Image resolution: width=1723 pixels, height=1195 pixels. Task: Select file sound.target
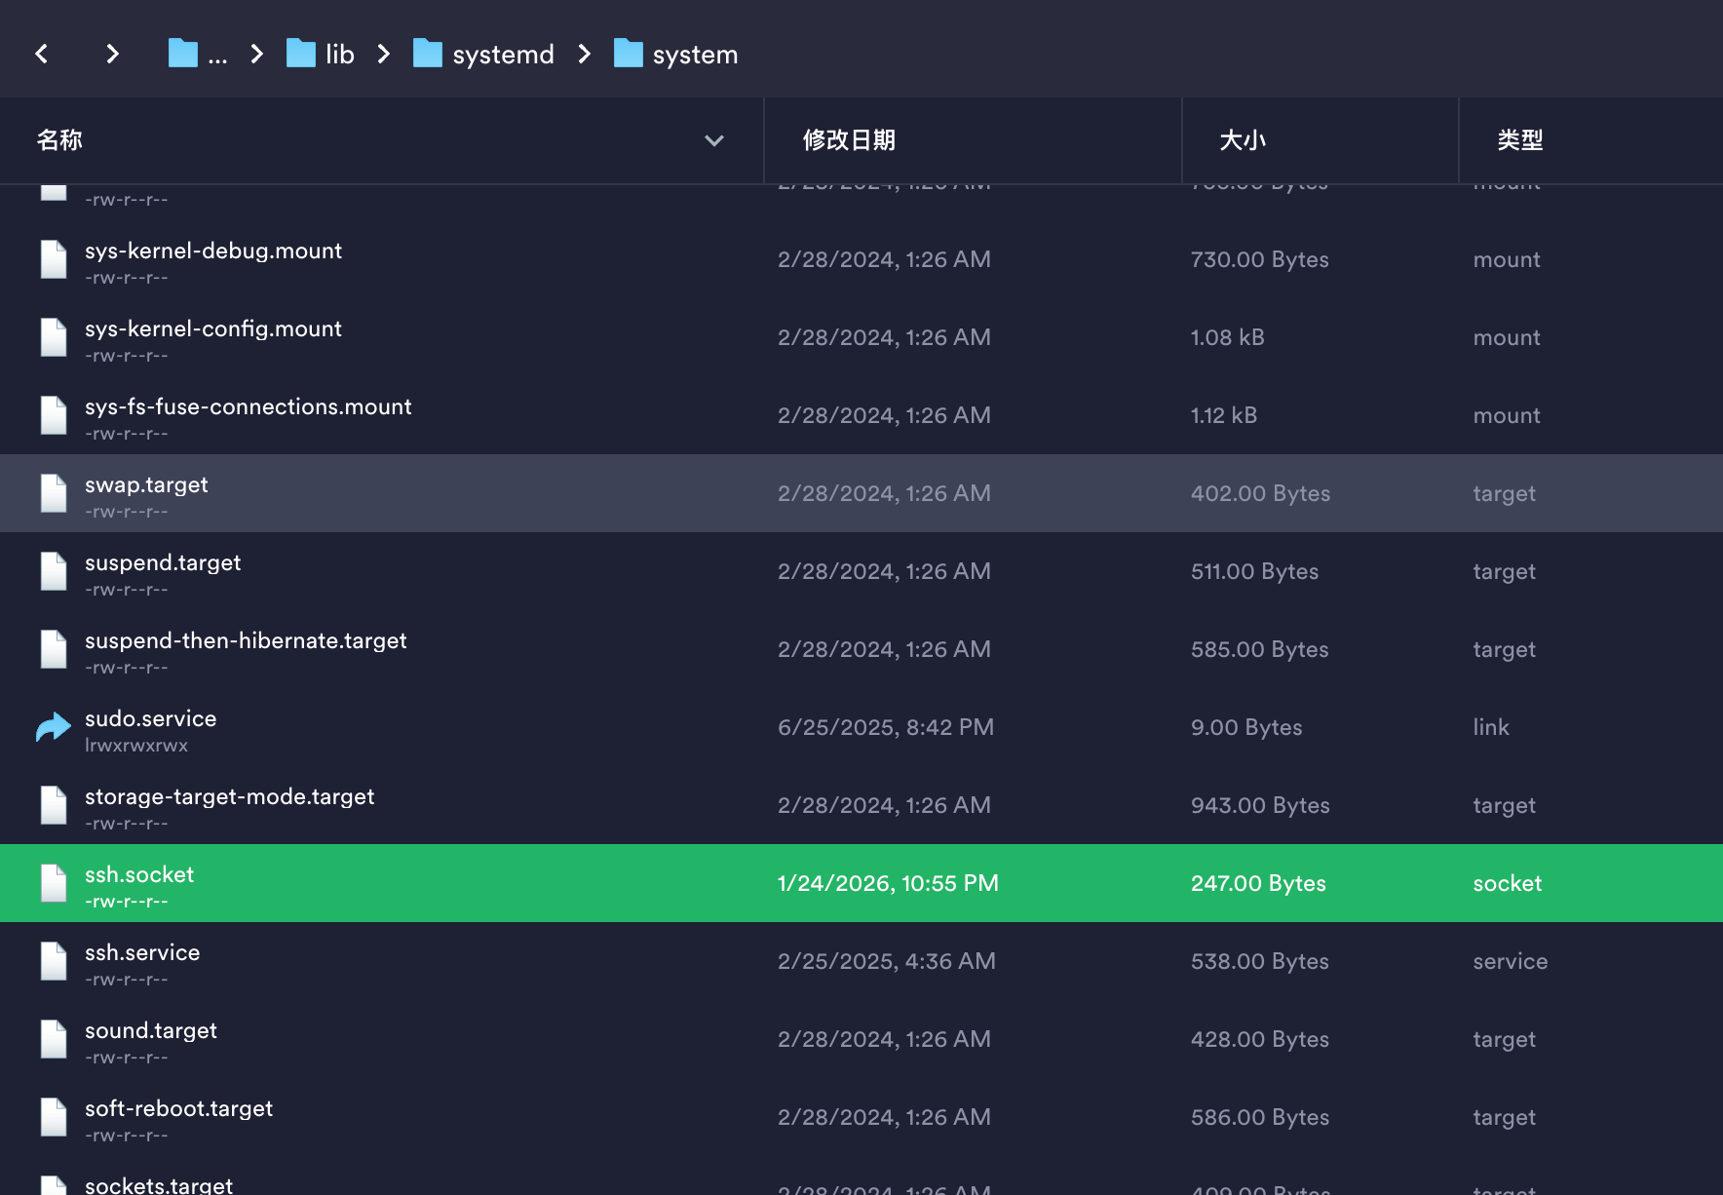(x=861, y=1039)
